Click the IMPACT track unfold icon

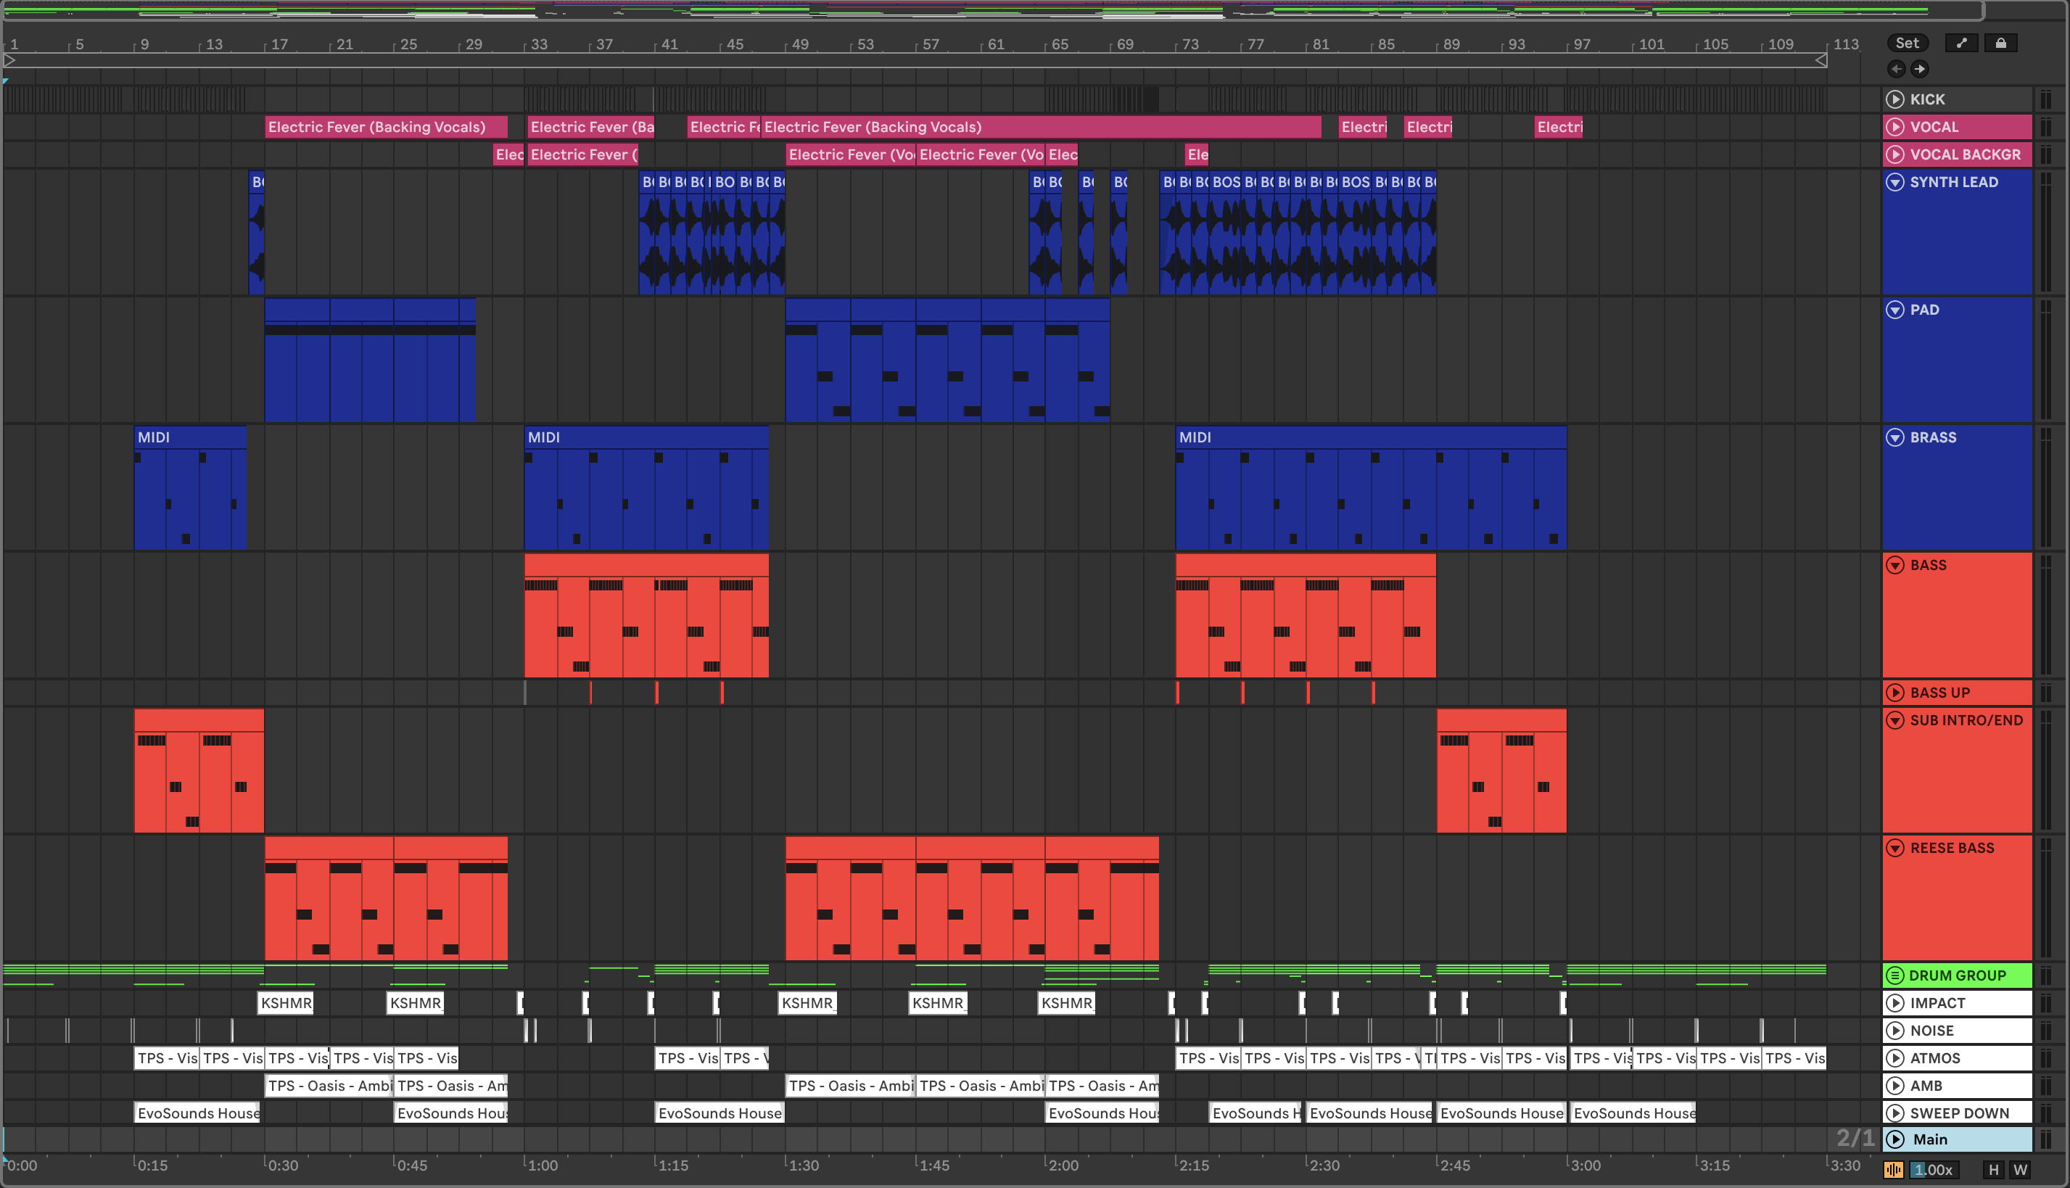(1894, 1004)
